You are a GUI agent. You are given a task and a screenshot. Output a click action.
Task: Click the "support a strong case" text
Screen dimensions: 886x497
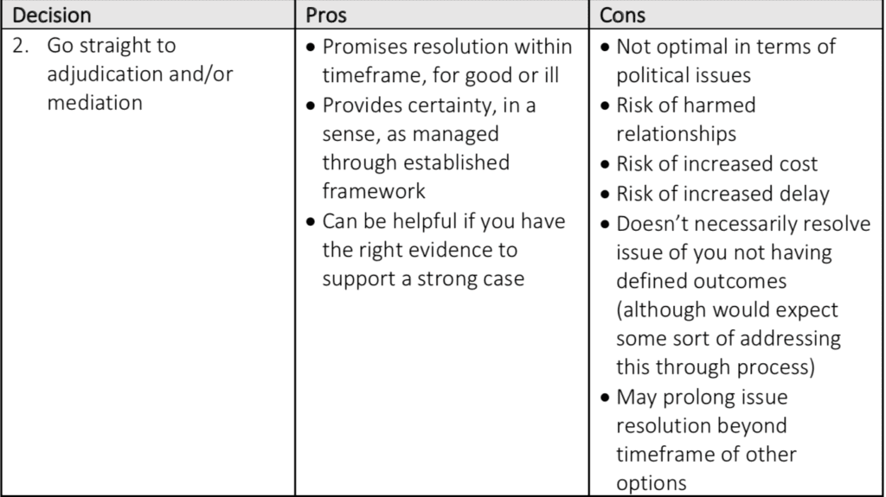pyautogui.click(x=423, y=281)
